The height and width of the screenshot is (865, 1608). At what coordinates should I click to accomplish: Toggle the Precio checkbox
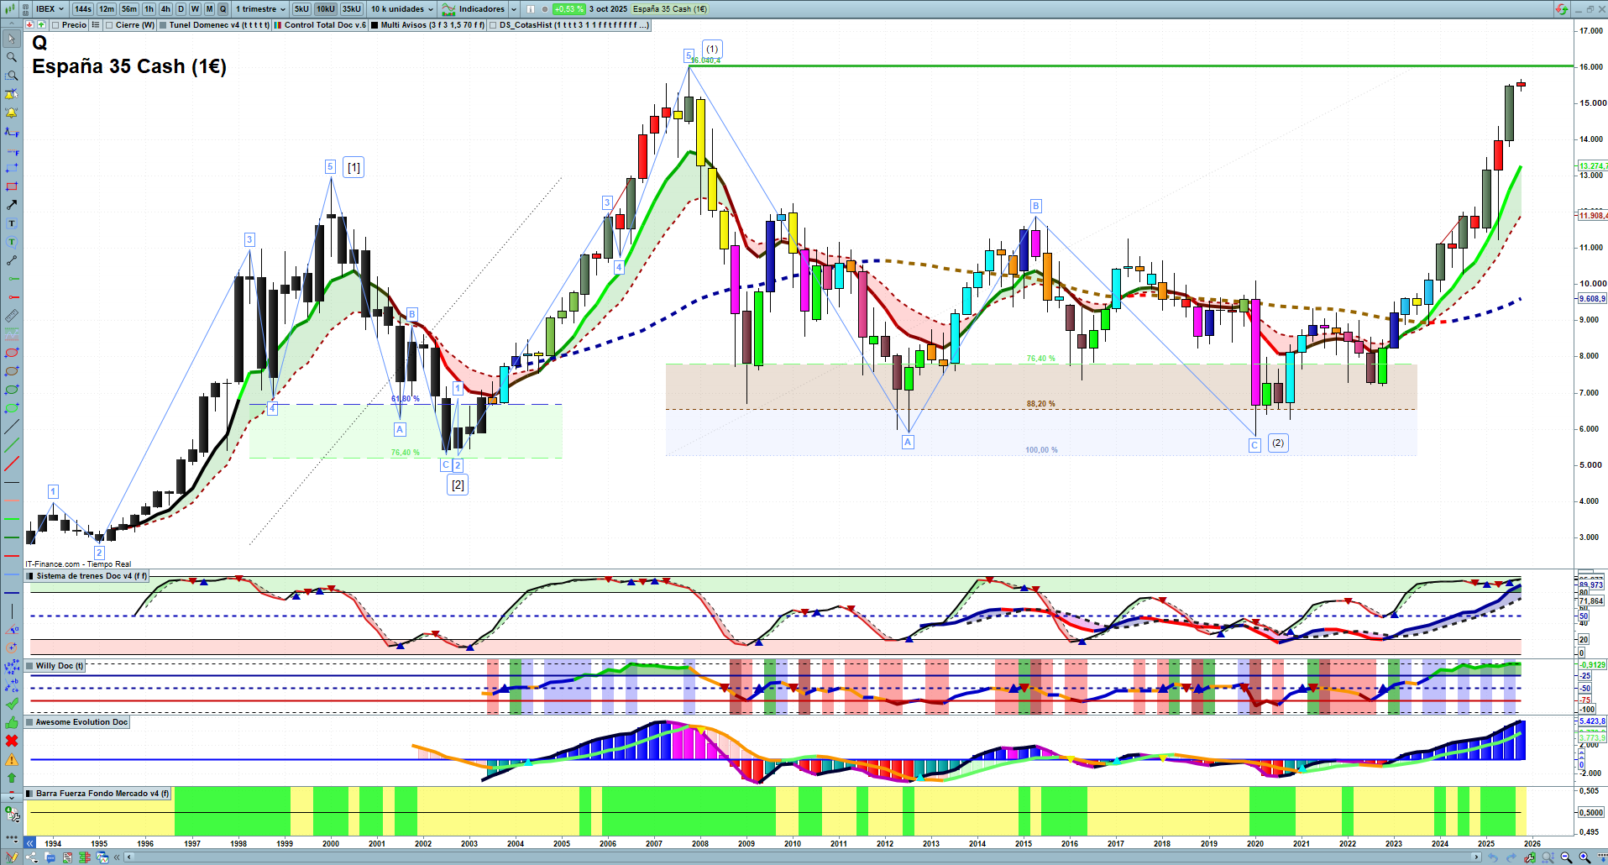point(55,25)
